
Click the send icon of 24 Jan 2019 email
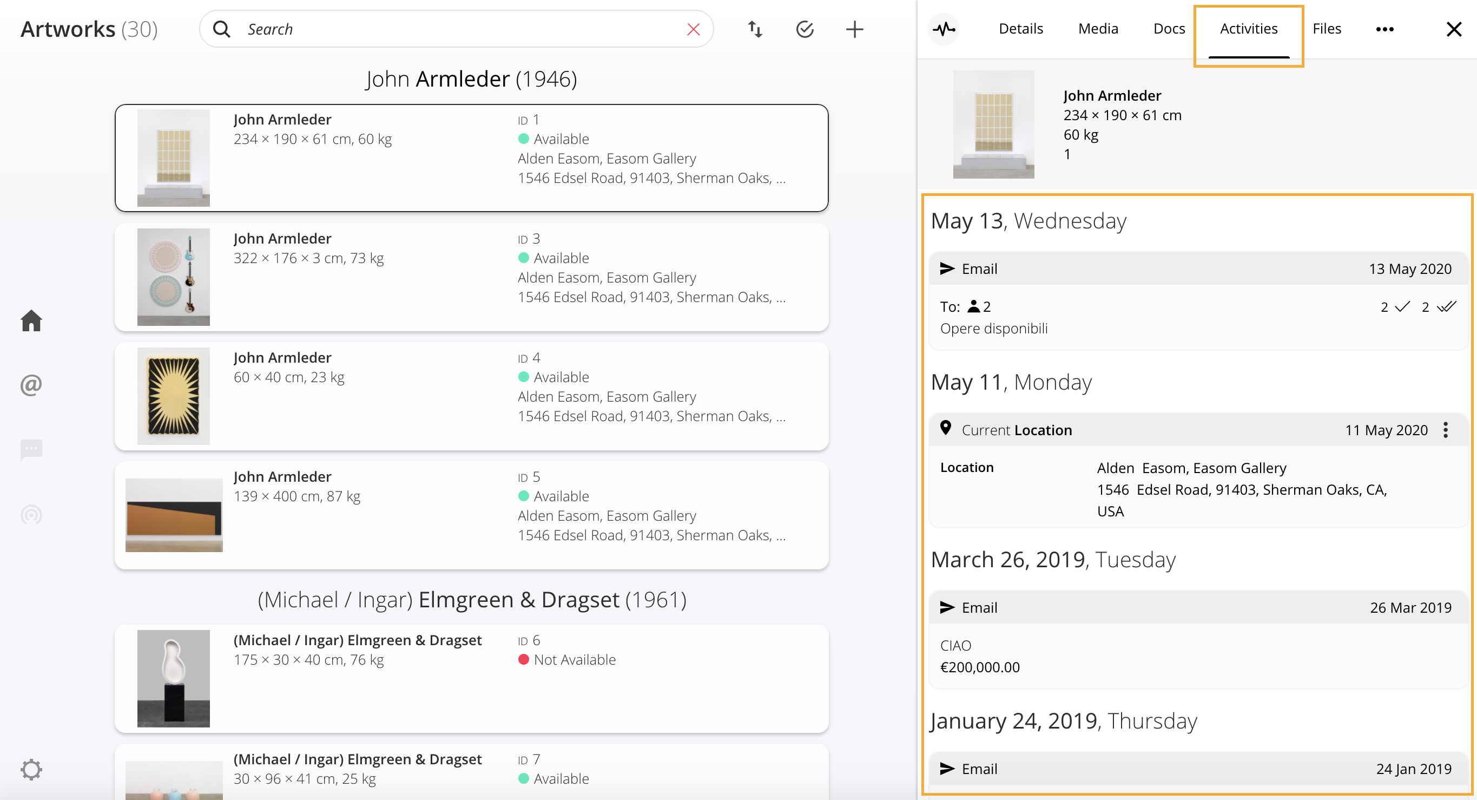click(x=947, y=769)
